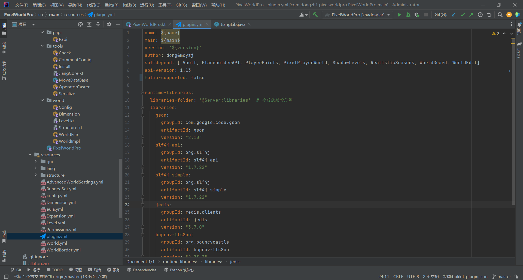Switch to PixelWorldPro.kt tab
Image resolution: width=523 pixels, height=280 pixels.
point(149,24)
